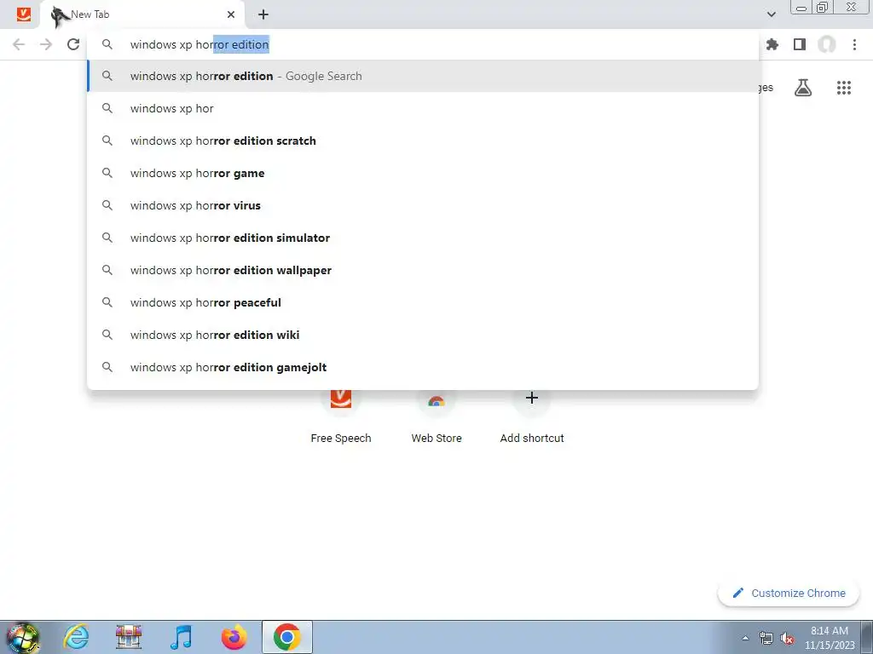This screenshot has width=873, height=654.
Task: Toggle the side panel icon
Action: pos(800,44)
